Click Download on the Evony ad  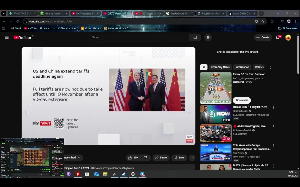(242, 101)
